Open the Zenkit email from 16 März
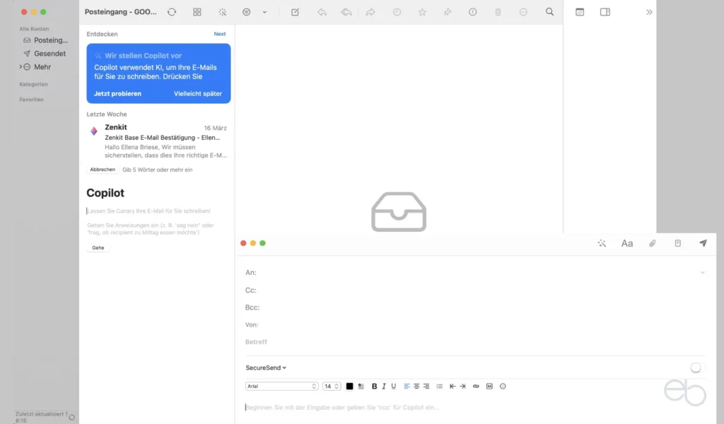Screen dimensions: 724x424 (x=158, y=141)
